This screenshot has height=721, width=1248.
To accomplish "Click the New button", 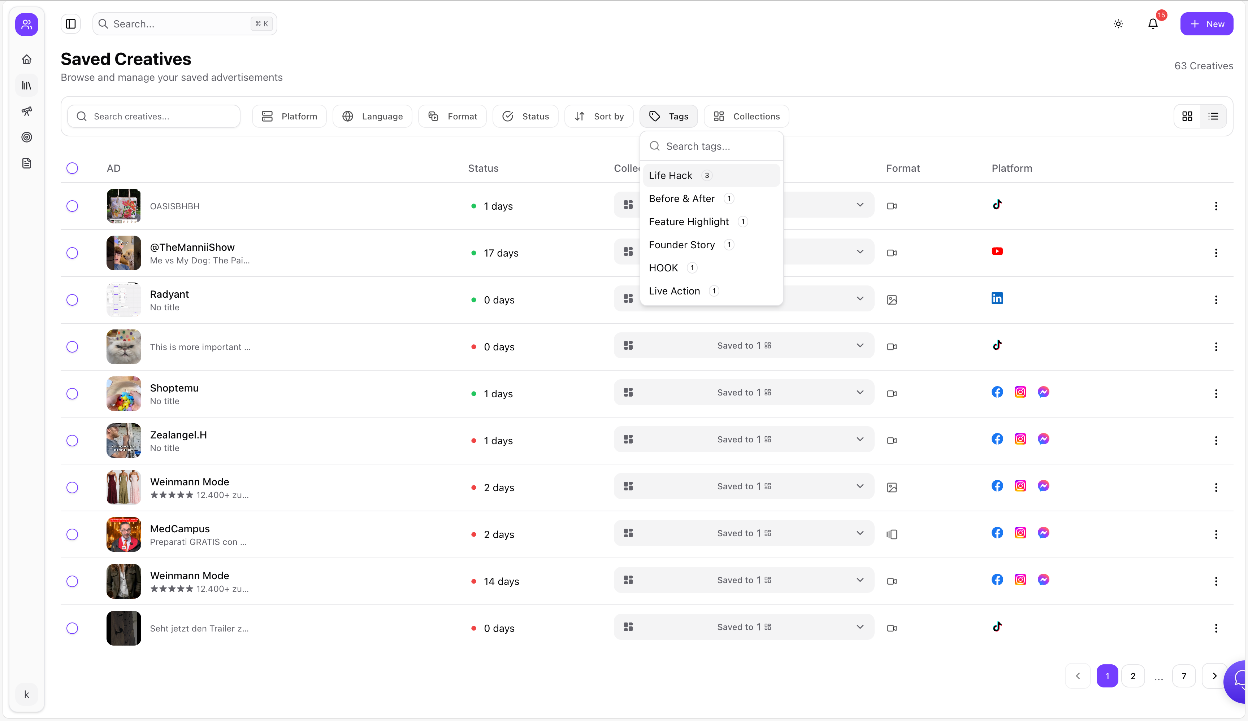I will coord(1206,24).
